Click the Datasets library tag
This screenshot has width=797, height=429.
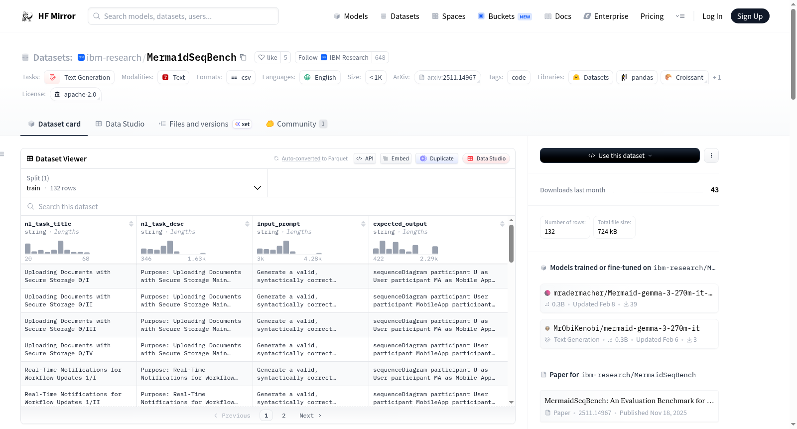click(591, 77)
